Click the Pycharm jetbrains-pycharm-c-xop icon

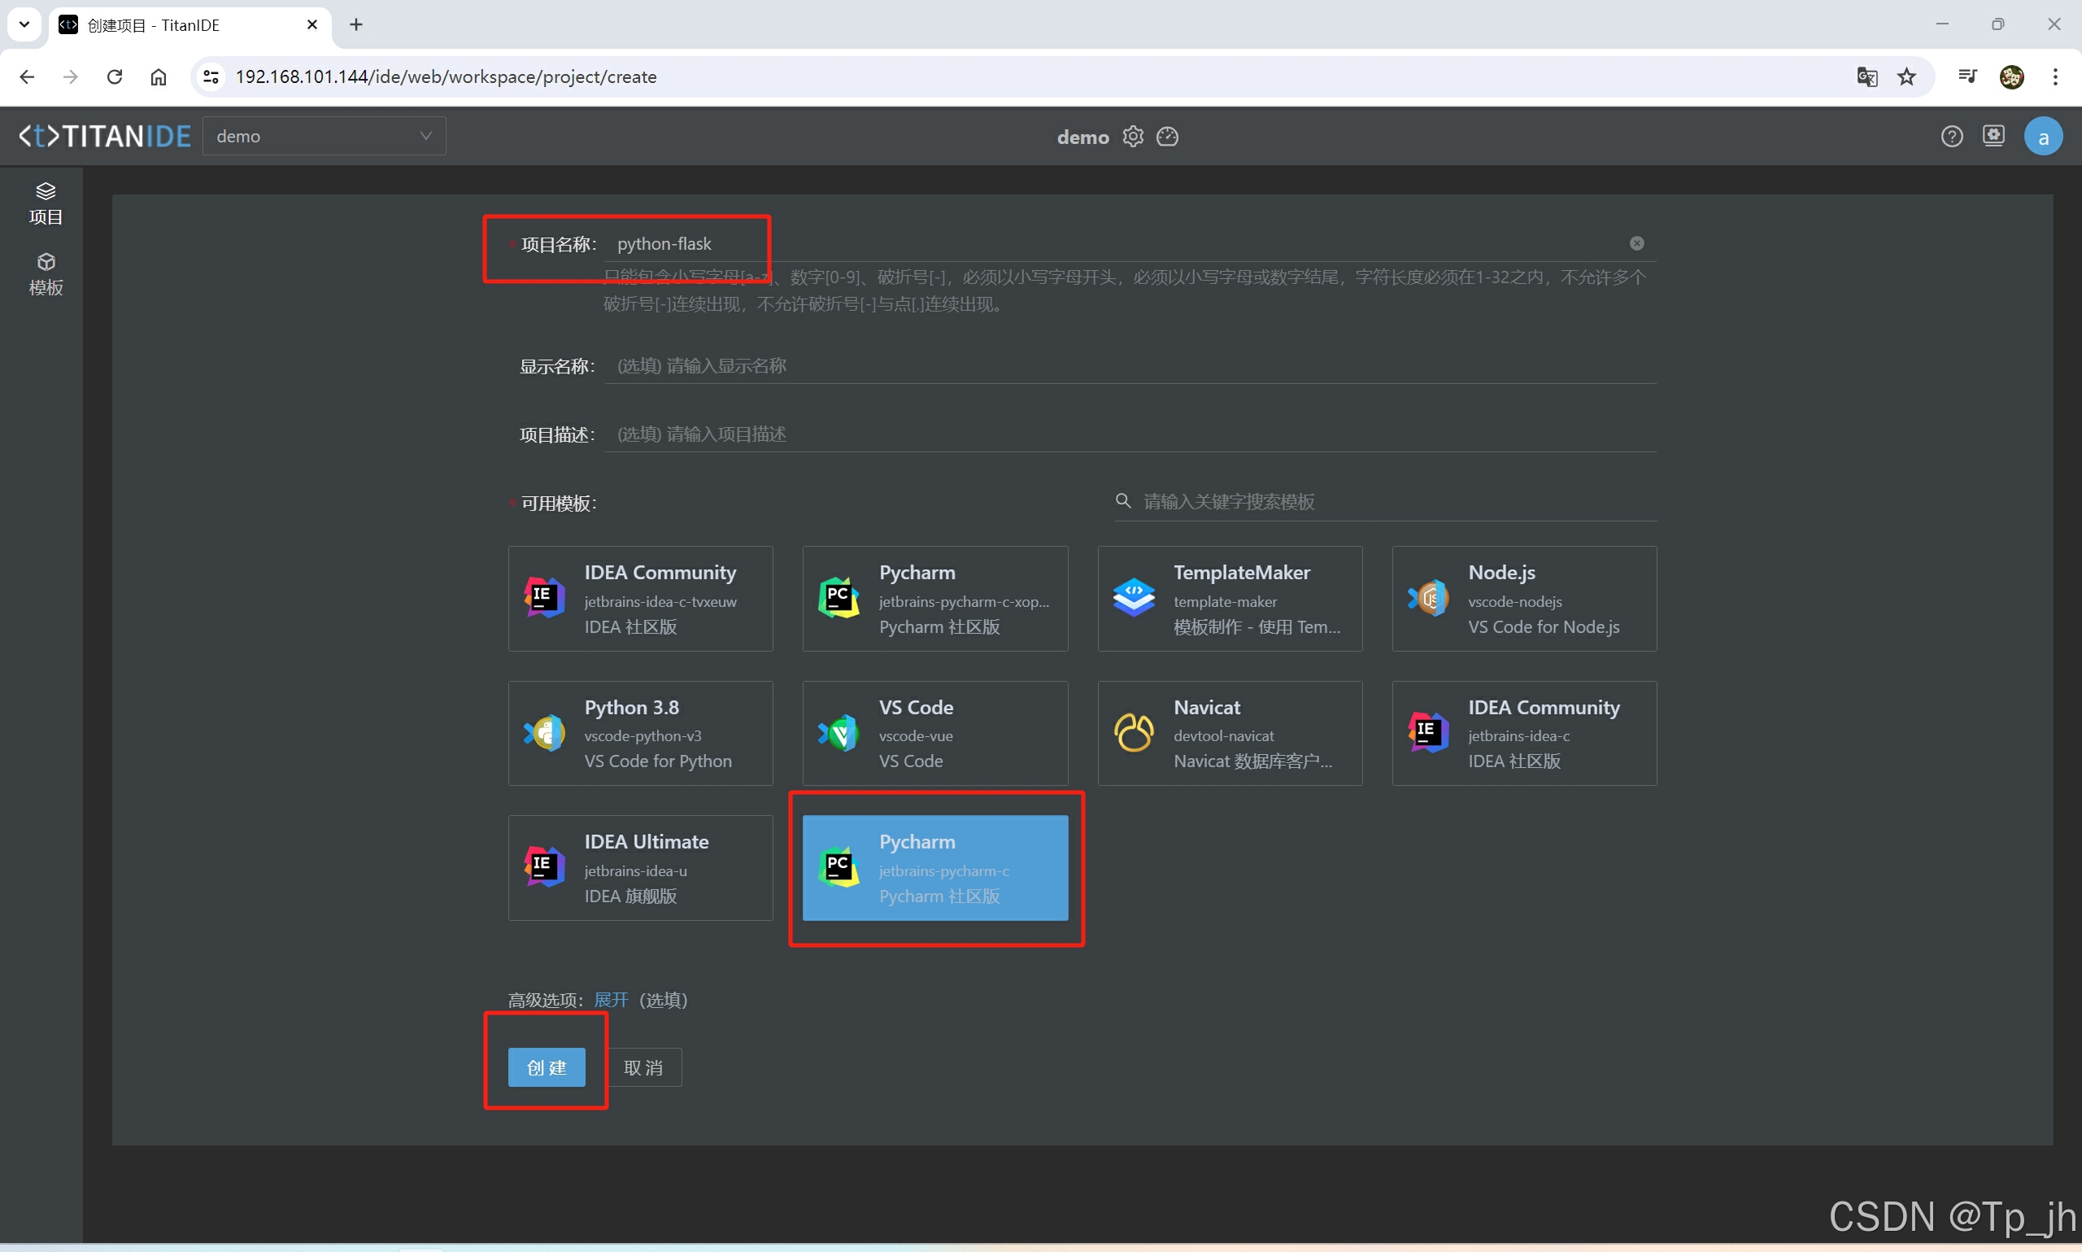(839, 597)
